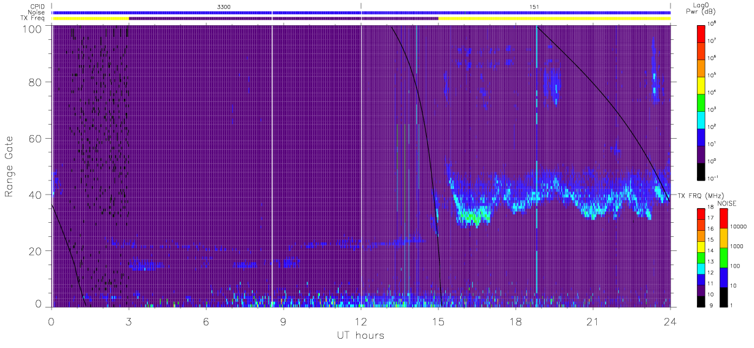
Task: Click the cyan segment of Lag0 Pwr colorbar
Action: tap(702, 119)
